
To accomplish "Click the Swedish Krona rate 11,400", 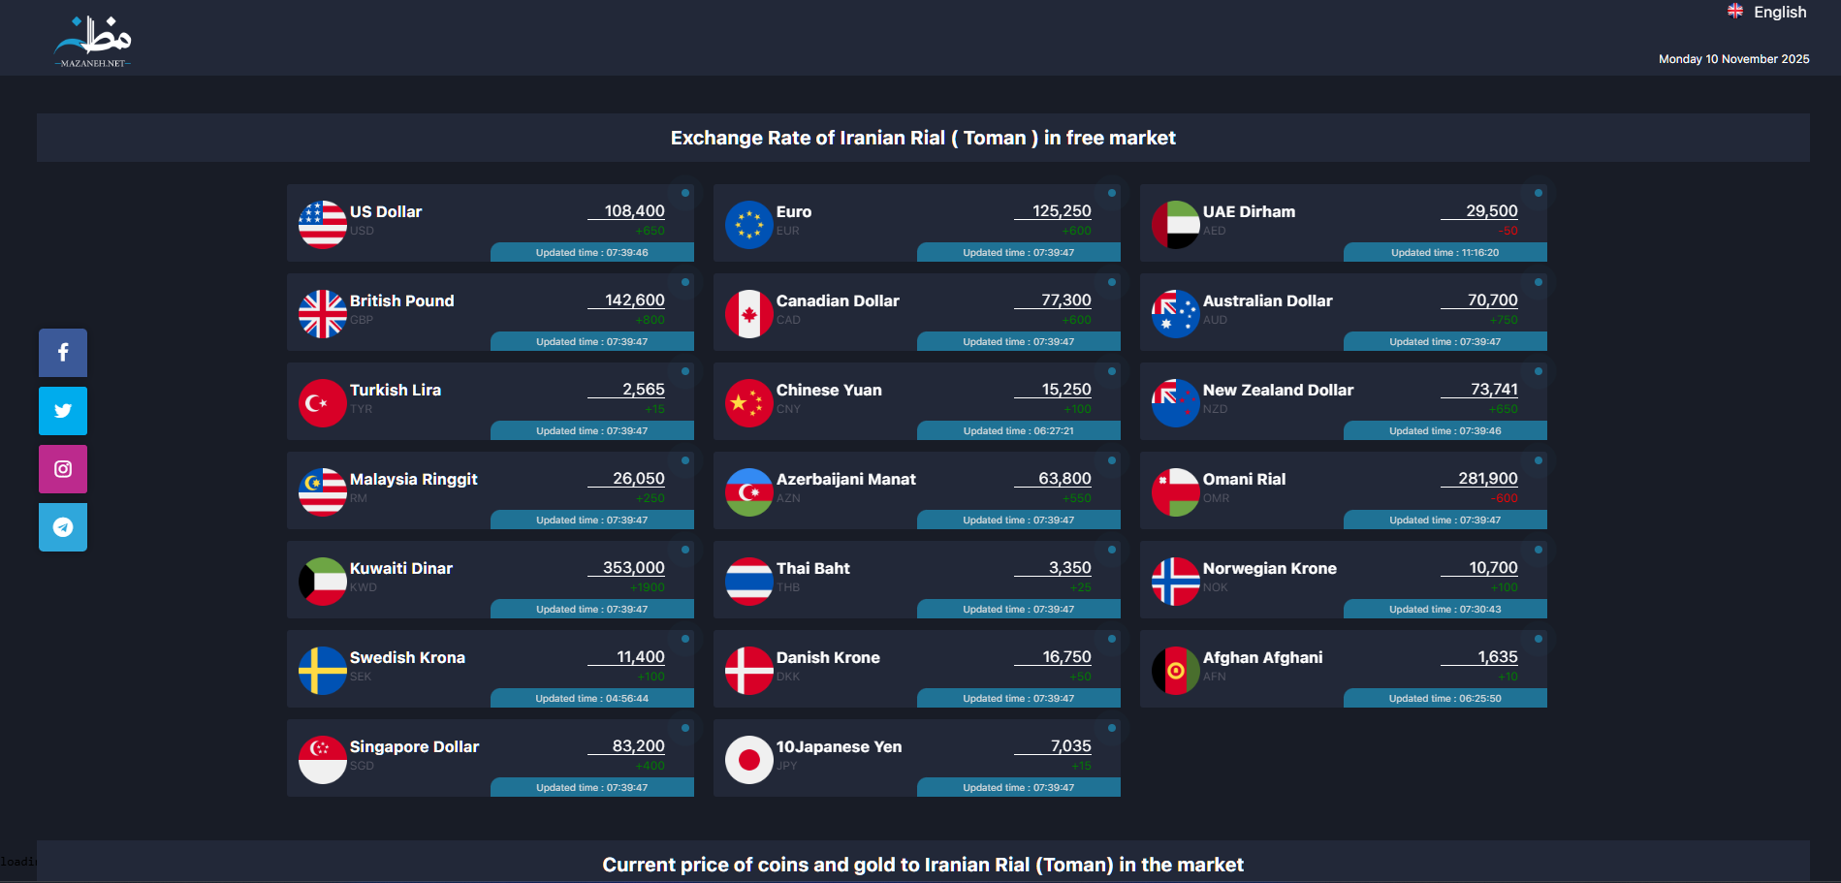I will coord(641,657).
